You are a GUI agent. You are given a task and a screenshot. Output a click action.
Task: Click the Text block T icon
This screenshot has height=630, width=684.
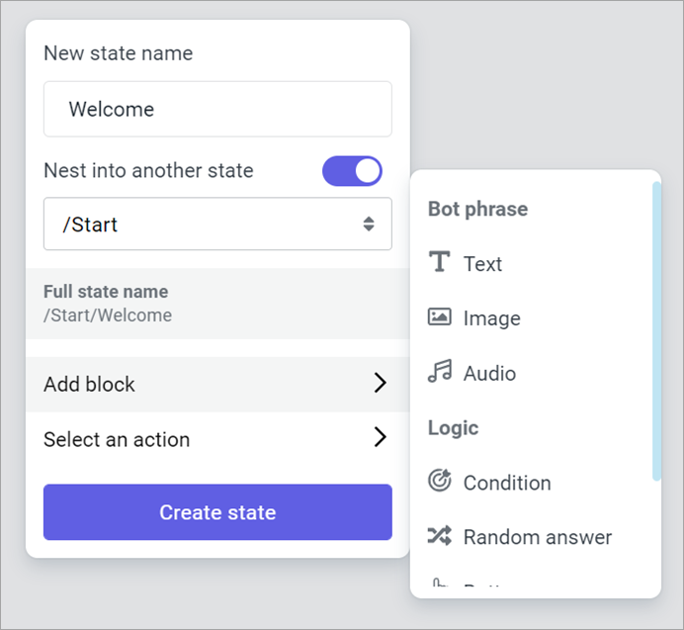439,263
